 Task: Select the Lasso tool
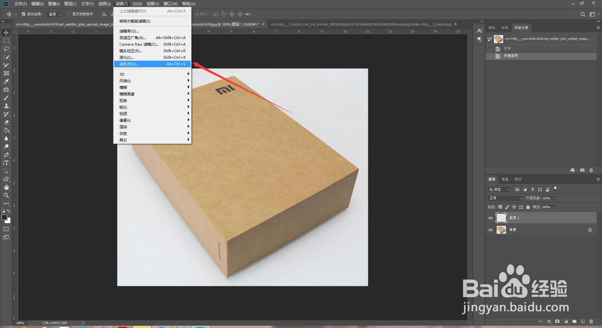6,49
